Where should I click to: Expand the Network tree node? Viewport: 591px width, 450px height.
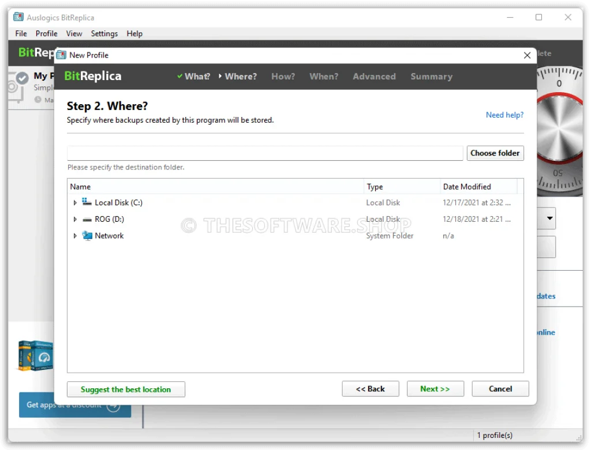point(75,236)
